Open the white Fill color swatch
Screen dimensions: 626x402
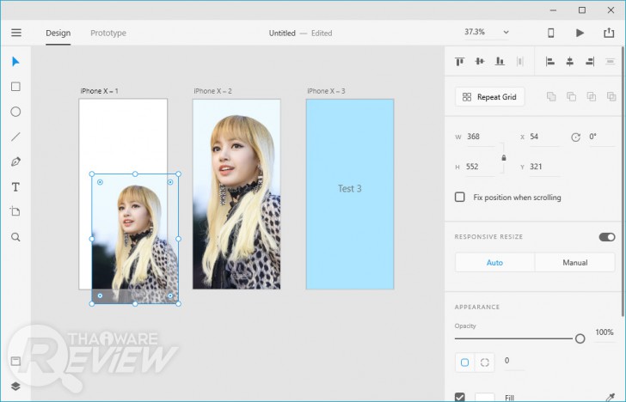pos(485,397)
